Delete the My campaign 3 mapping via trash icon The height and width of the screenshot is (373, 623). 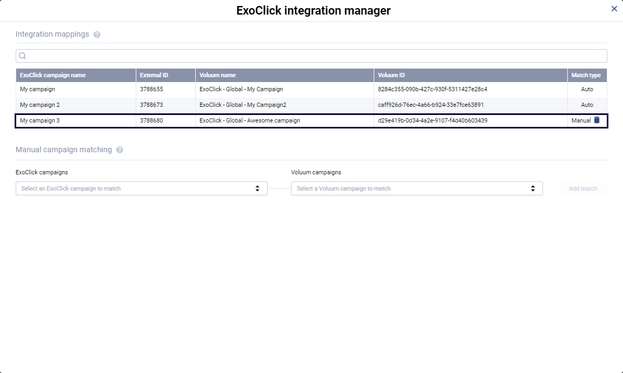pos(596,120)
